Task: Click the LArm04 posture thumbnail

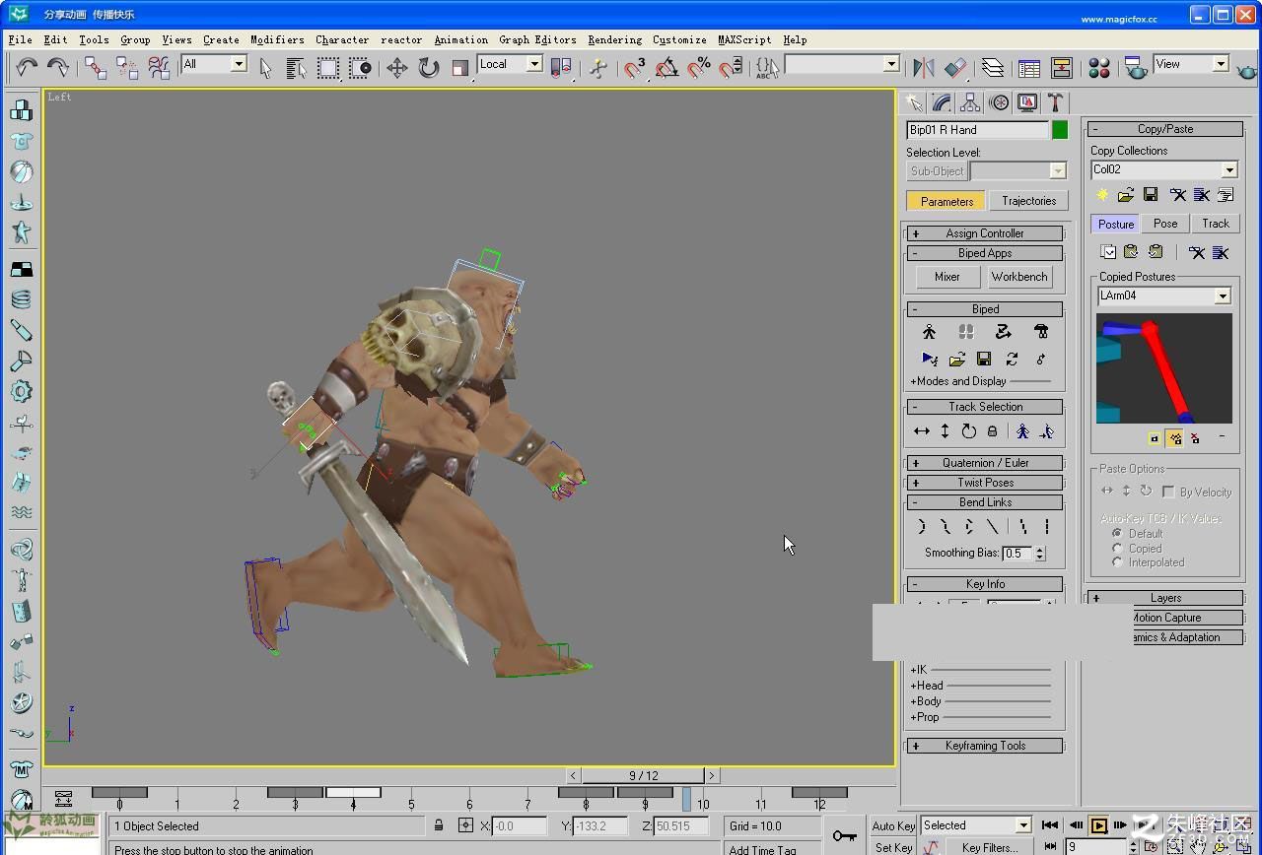Action: [1164, 368]
